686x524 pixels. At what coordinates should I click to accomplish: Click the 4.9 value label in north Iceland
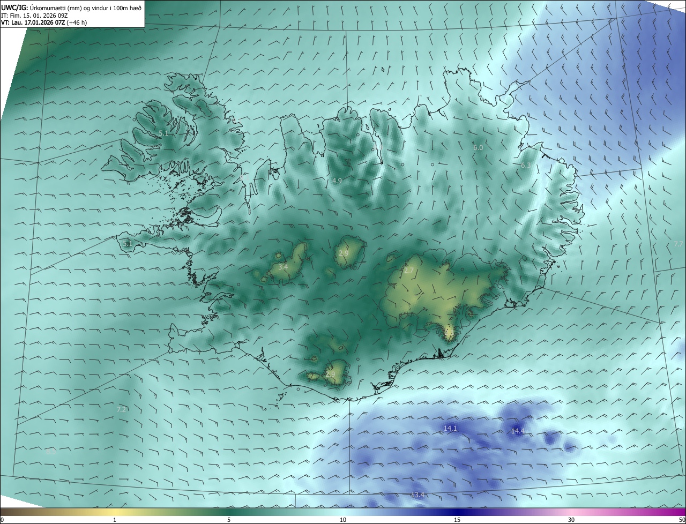(337, 181)
